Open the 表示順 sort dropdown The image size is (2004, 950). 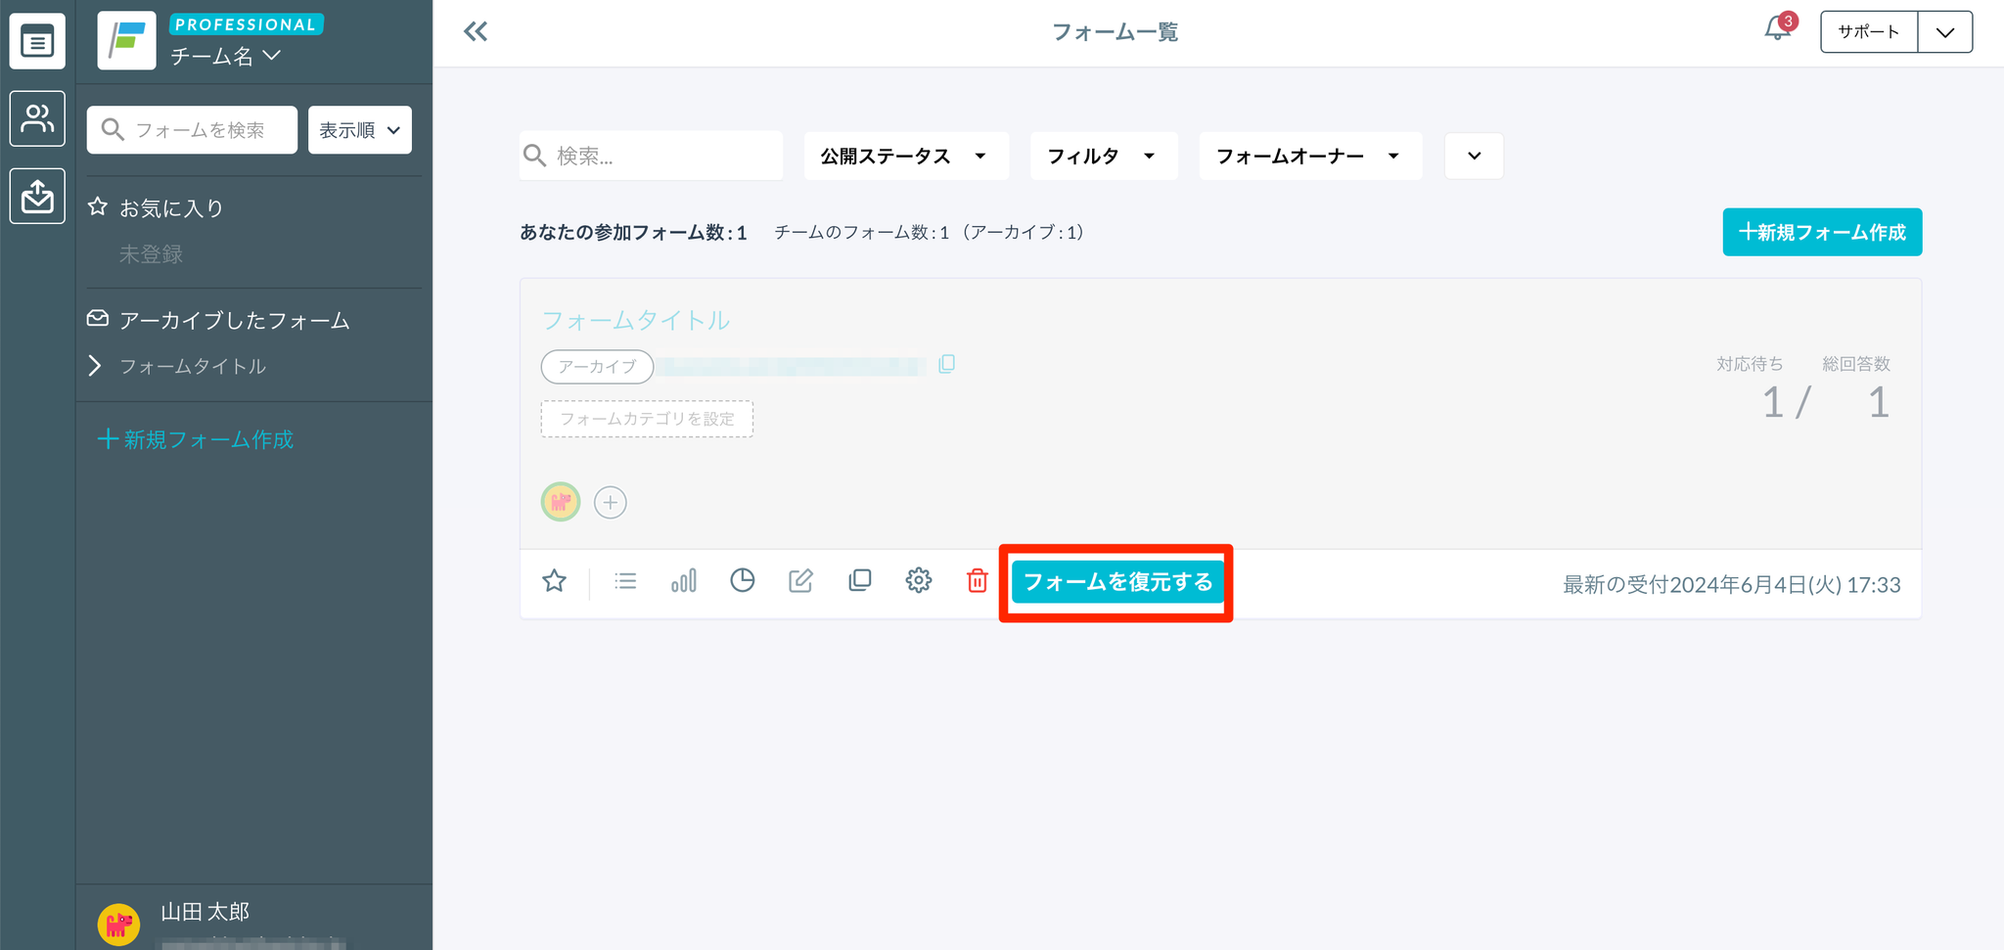tap(359, 130)
